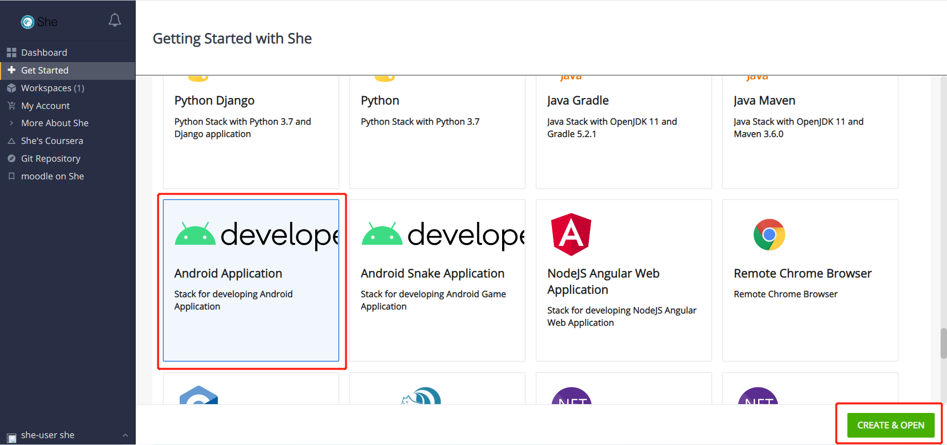Click the Android logo on Android Application card
Screen dimensions: 947x445
tap(195, 234)
